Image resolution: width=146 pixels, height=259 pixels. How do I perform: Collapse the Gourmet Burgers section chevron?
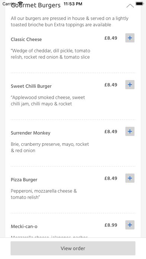(130, 6)
